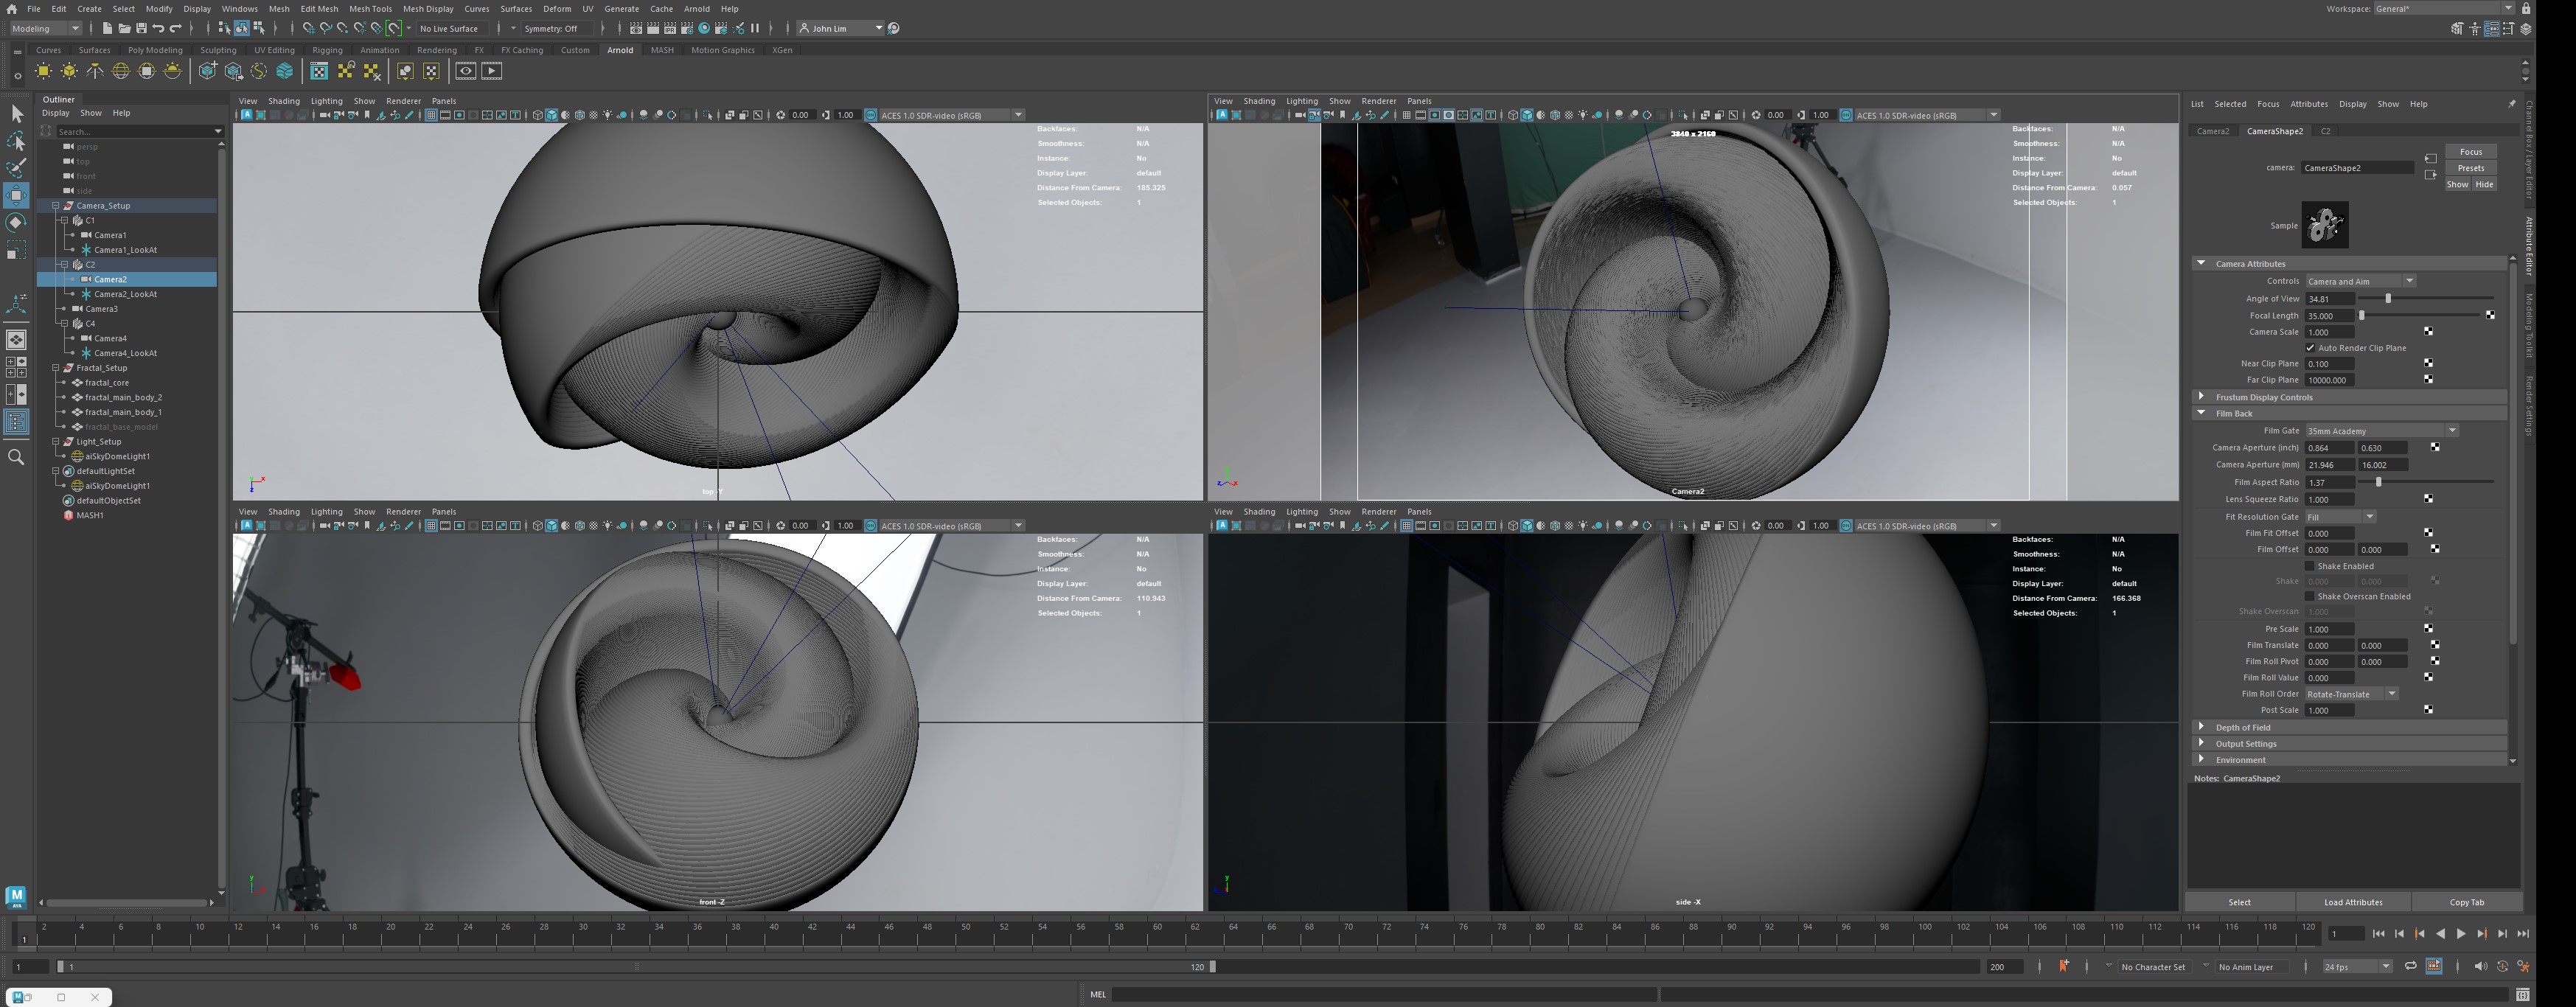Click the Outliner search field
This screenshot has height=1007, width=2576.
[135, 132]
